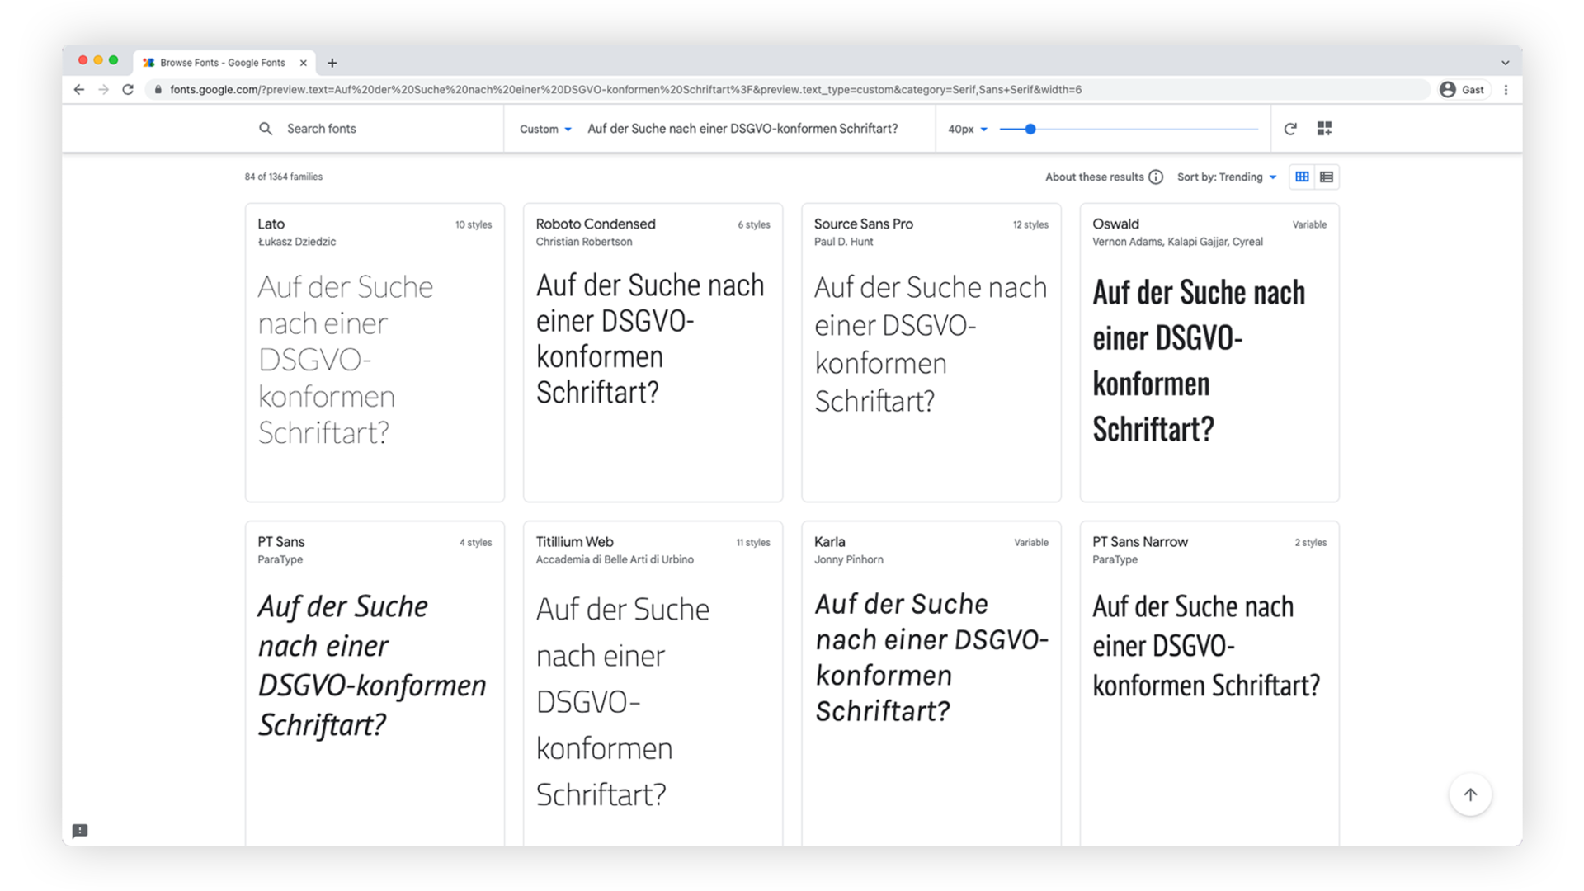Switch to list view

pyautogui.click(x=1327, y=177)
